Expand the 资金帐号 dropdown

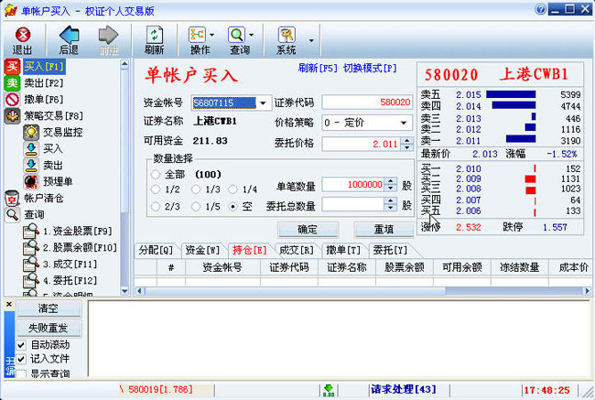pyautogui.click(x=262, y=103)
